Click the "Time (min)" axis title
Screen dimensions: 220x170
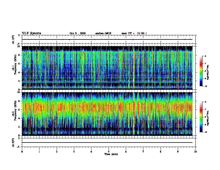[x=111, y=154]
